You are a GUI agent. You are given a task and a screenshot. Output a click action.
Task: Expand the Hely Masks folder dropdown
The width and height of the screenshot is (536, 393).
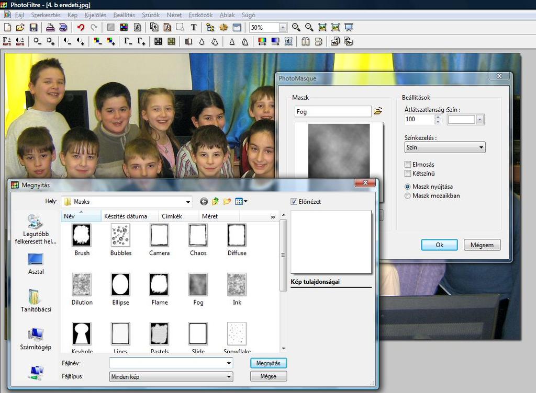click(x=188, y=202)
